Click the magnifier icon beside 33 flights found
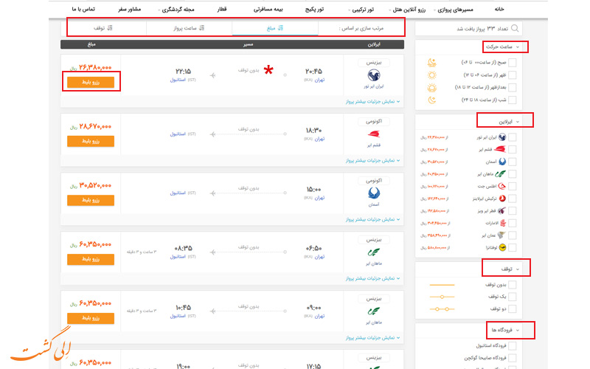Screen dimensions: 590x369 (515, 28)
